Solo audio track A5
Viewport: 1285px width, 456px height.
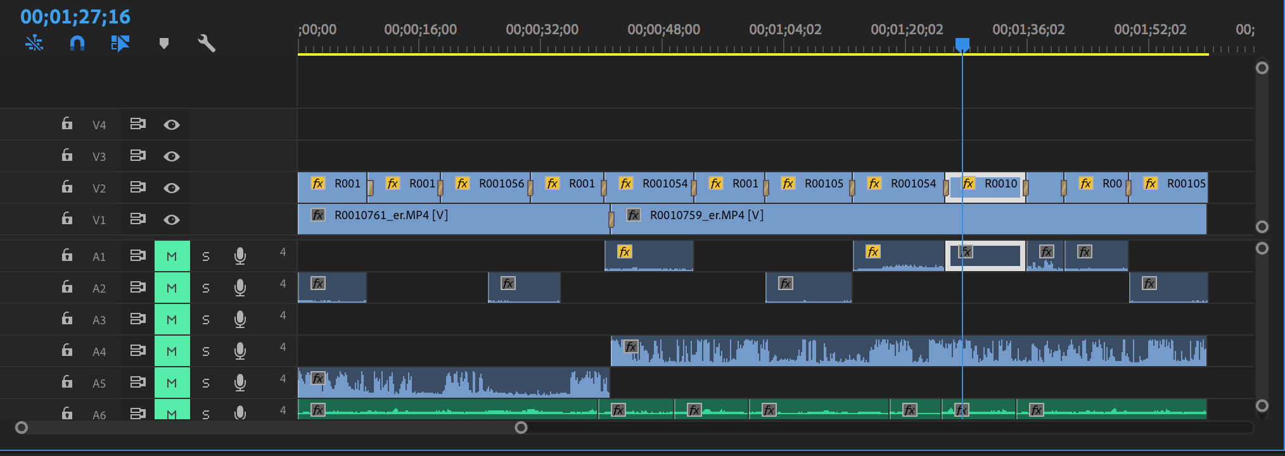205,383
